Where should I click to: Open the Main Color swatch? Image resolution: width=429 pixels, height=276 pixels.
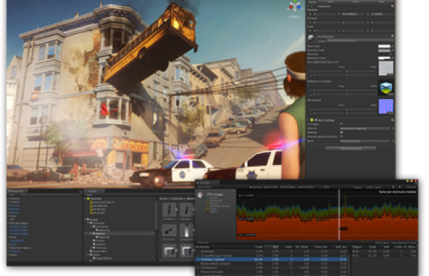pyautogui.click(x=384, y=46)
